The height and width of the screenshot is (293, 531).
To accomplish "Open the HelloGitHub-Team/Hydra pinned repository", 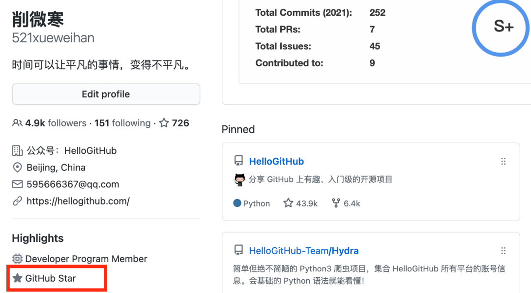I will coord(304,251).
